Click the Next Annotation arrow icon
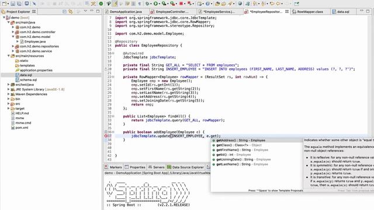 click(x=255, y=3)
